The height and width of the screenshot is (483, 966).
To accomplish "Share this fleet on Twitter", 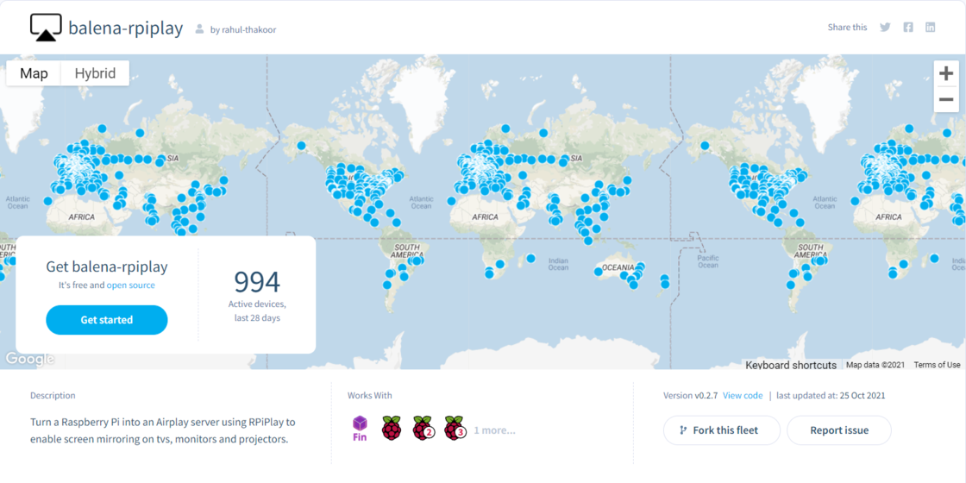I will tap(885, 28).
